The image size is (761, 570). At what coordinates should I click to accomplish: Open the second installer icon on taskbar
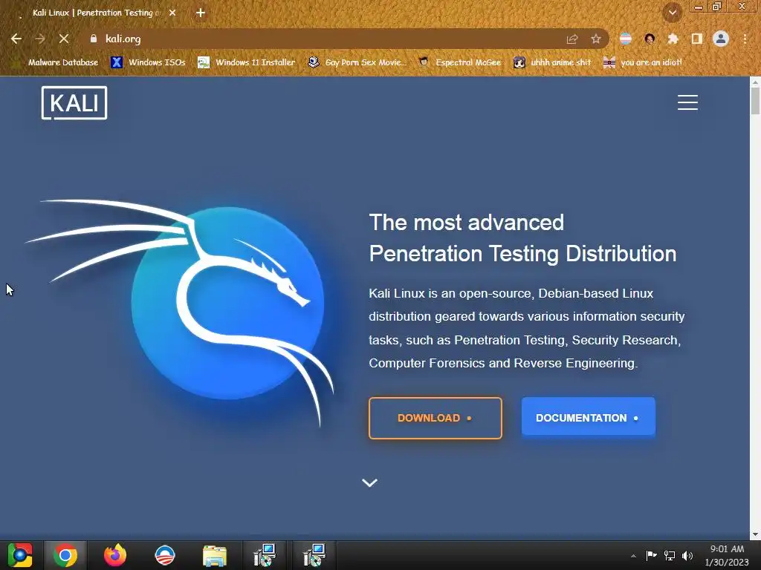[314, 555]
